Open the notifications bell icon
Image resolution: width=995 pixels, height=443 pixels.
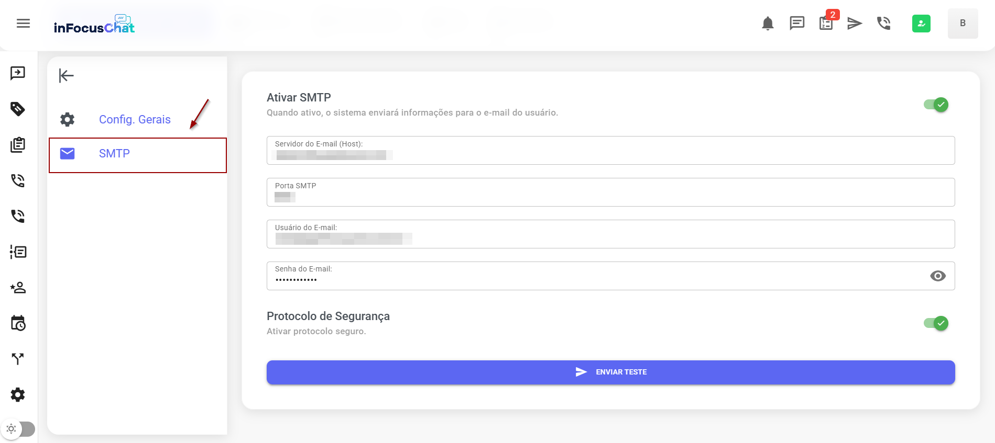click(768, 24)
